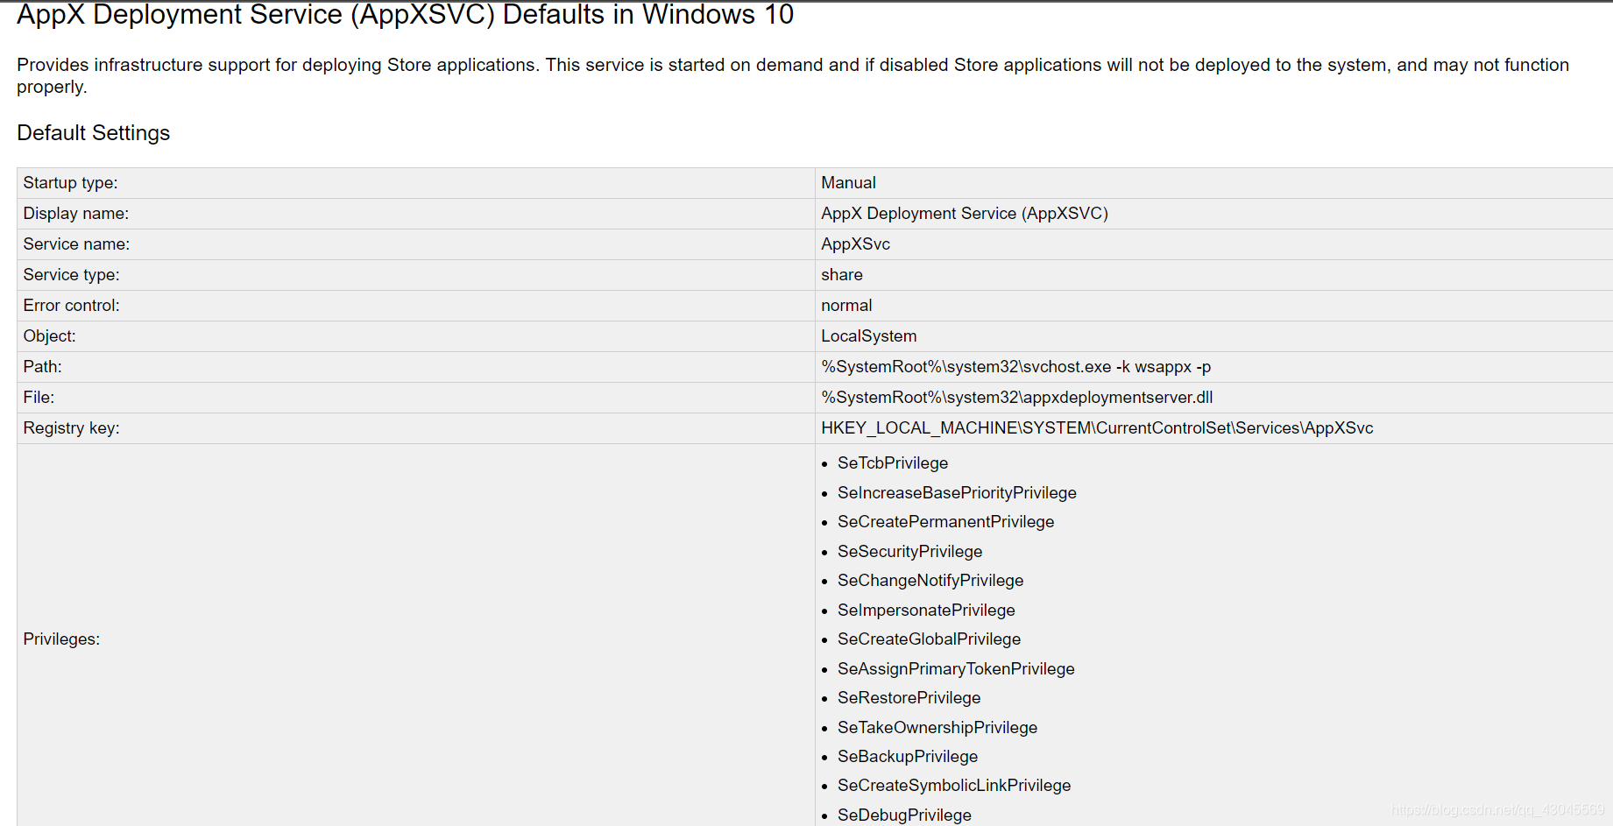Screen dimensions: 1613x826
Task: Click the 'Object:' label
Action: pyautogui.click(x=49, y=336)
